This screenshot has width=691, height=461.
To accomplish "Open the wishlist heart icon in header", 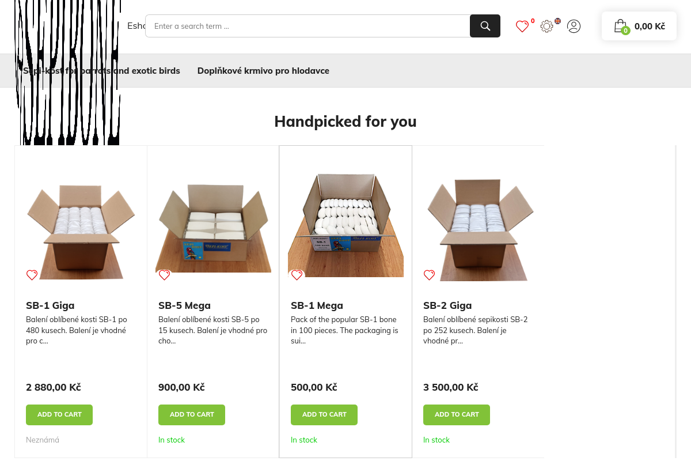I will click(522, 27).
